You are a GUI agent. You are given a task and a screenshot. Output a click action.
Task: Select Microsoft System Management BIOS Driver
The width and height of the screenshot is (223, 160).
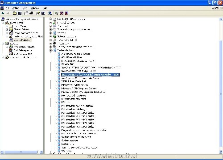pos(84,92)
